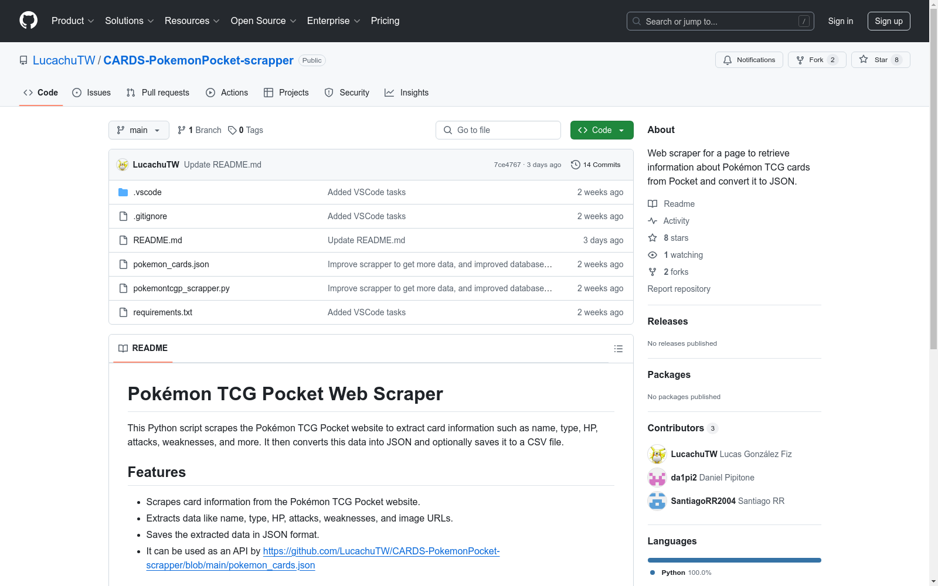
Task: Click the fork icon beside 2 forks
Action: click(x=652, y=272)
